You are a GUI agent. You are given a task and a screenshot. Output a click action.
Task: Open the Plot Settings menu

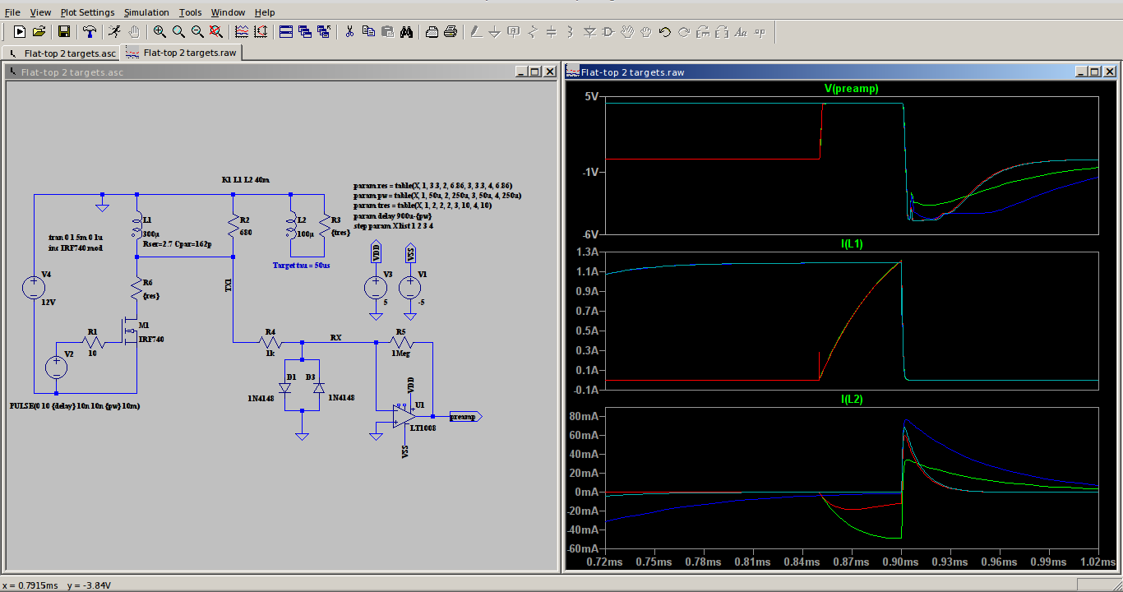[x=87, y=12]
